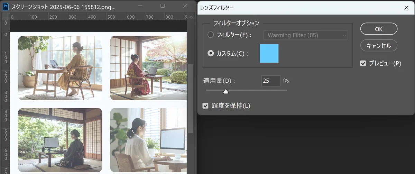This screenshot has width=415, height=174.
Task: Open the custom blue color swatch
Action: coord(269,53)
